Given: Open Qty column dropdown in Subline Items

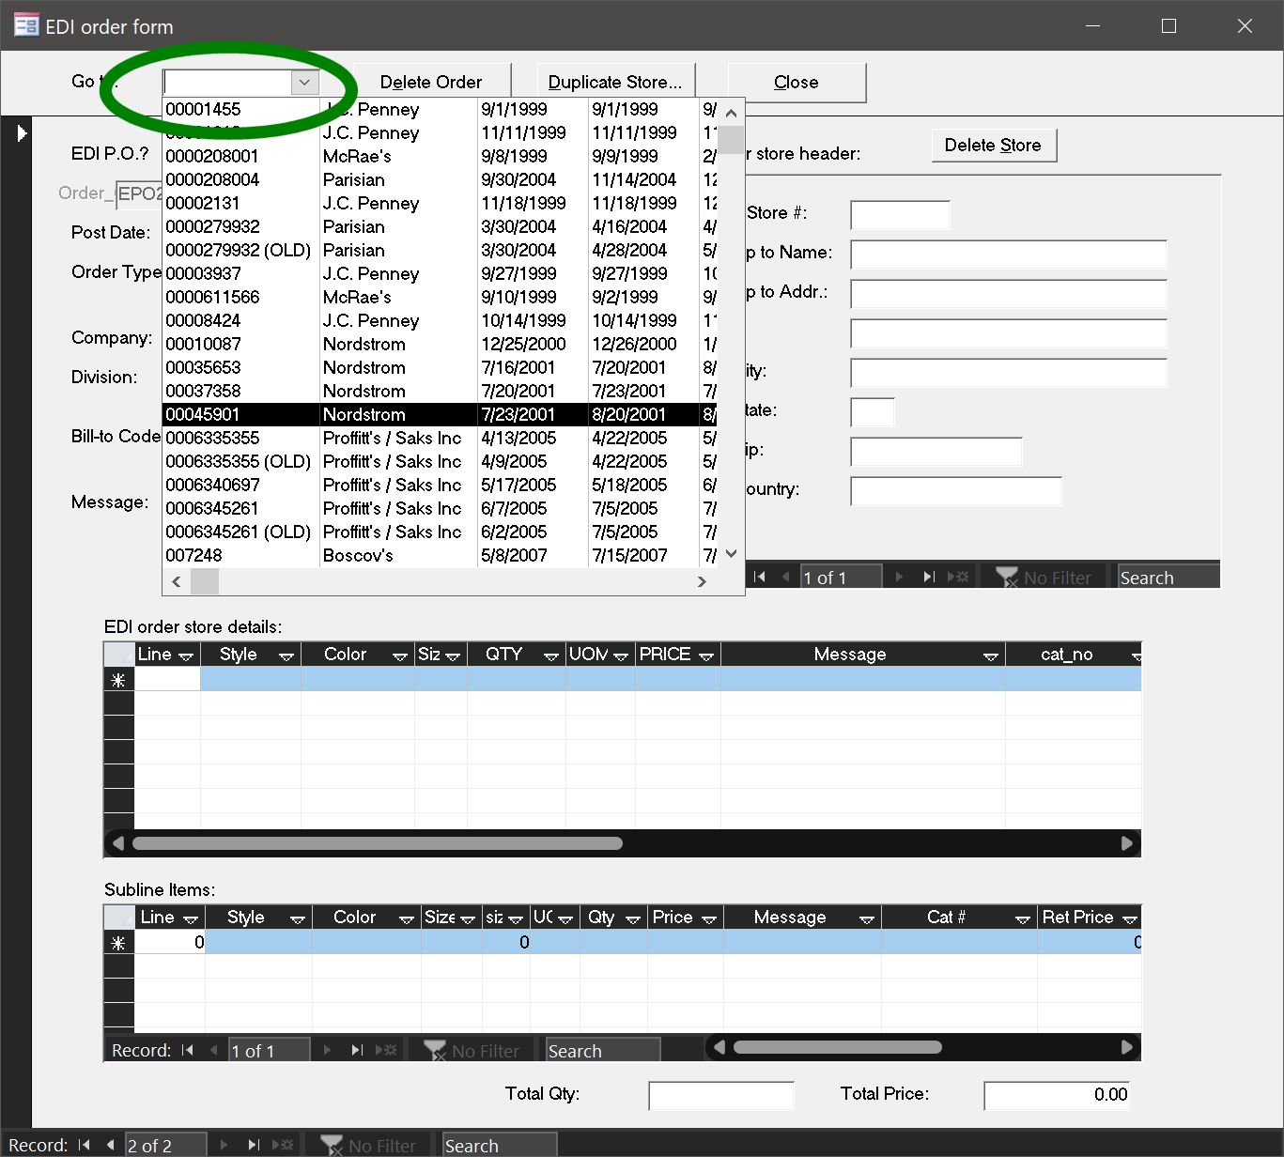Looking at the screenshot, I should pos(632,918).
